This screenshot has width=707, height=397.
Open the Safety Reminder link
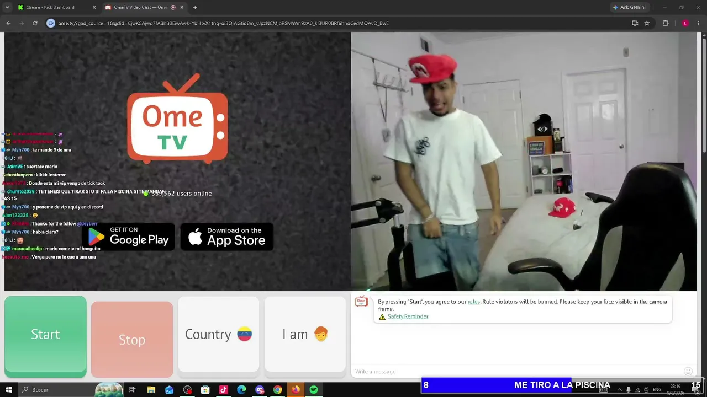point(408,316)
